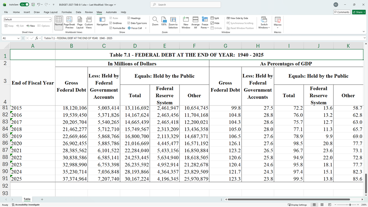Viewport: 368px width, 207px height.
Task: Uncheck the Gridlines checkbox
Action: point(111,23)
